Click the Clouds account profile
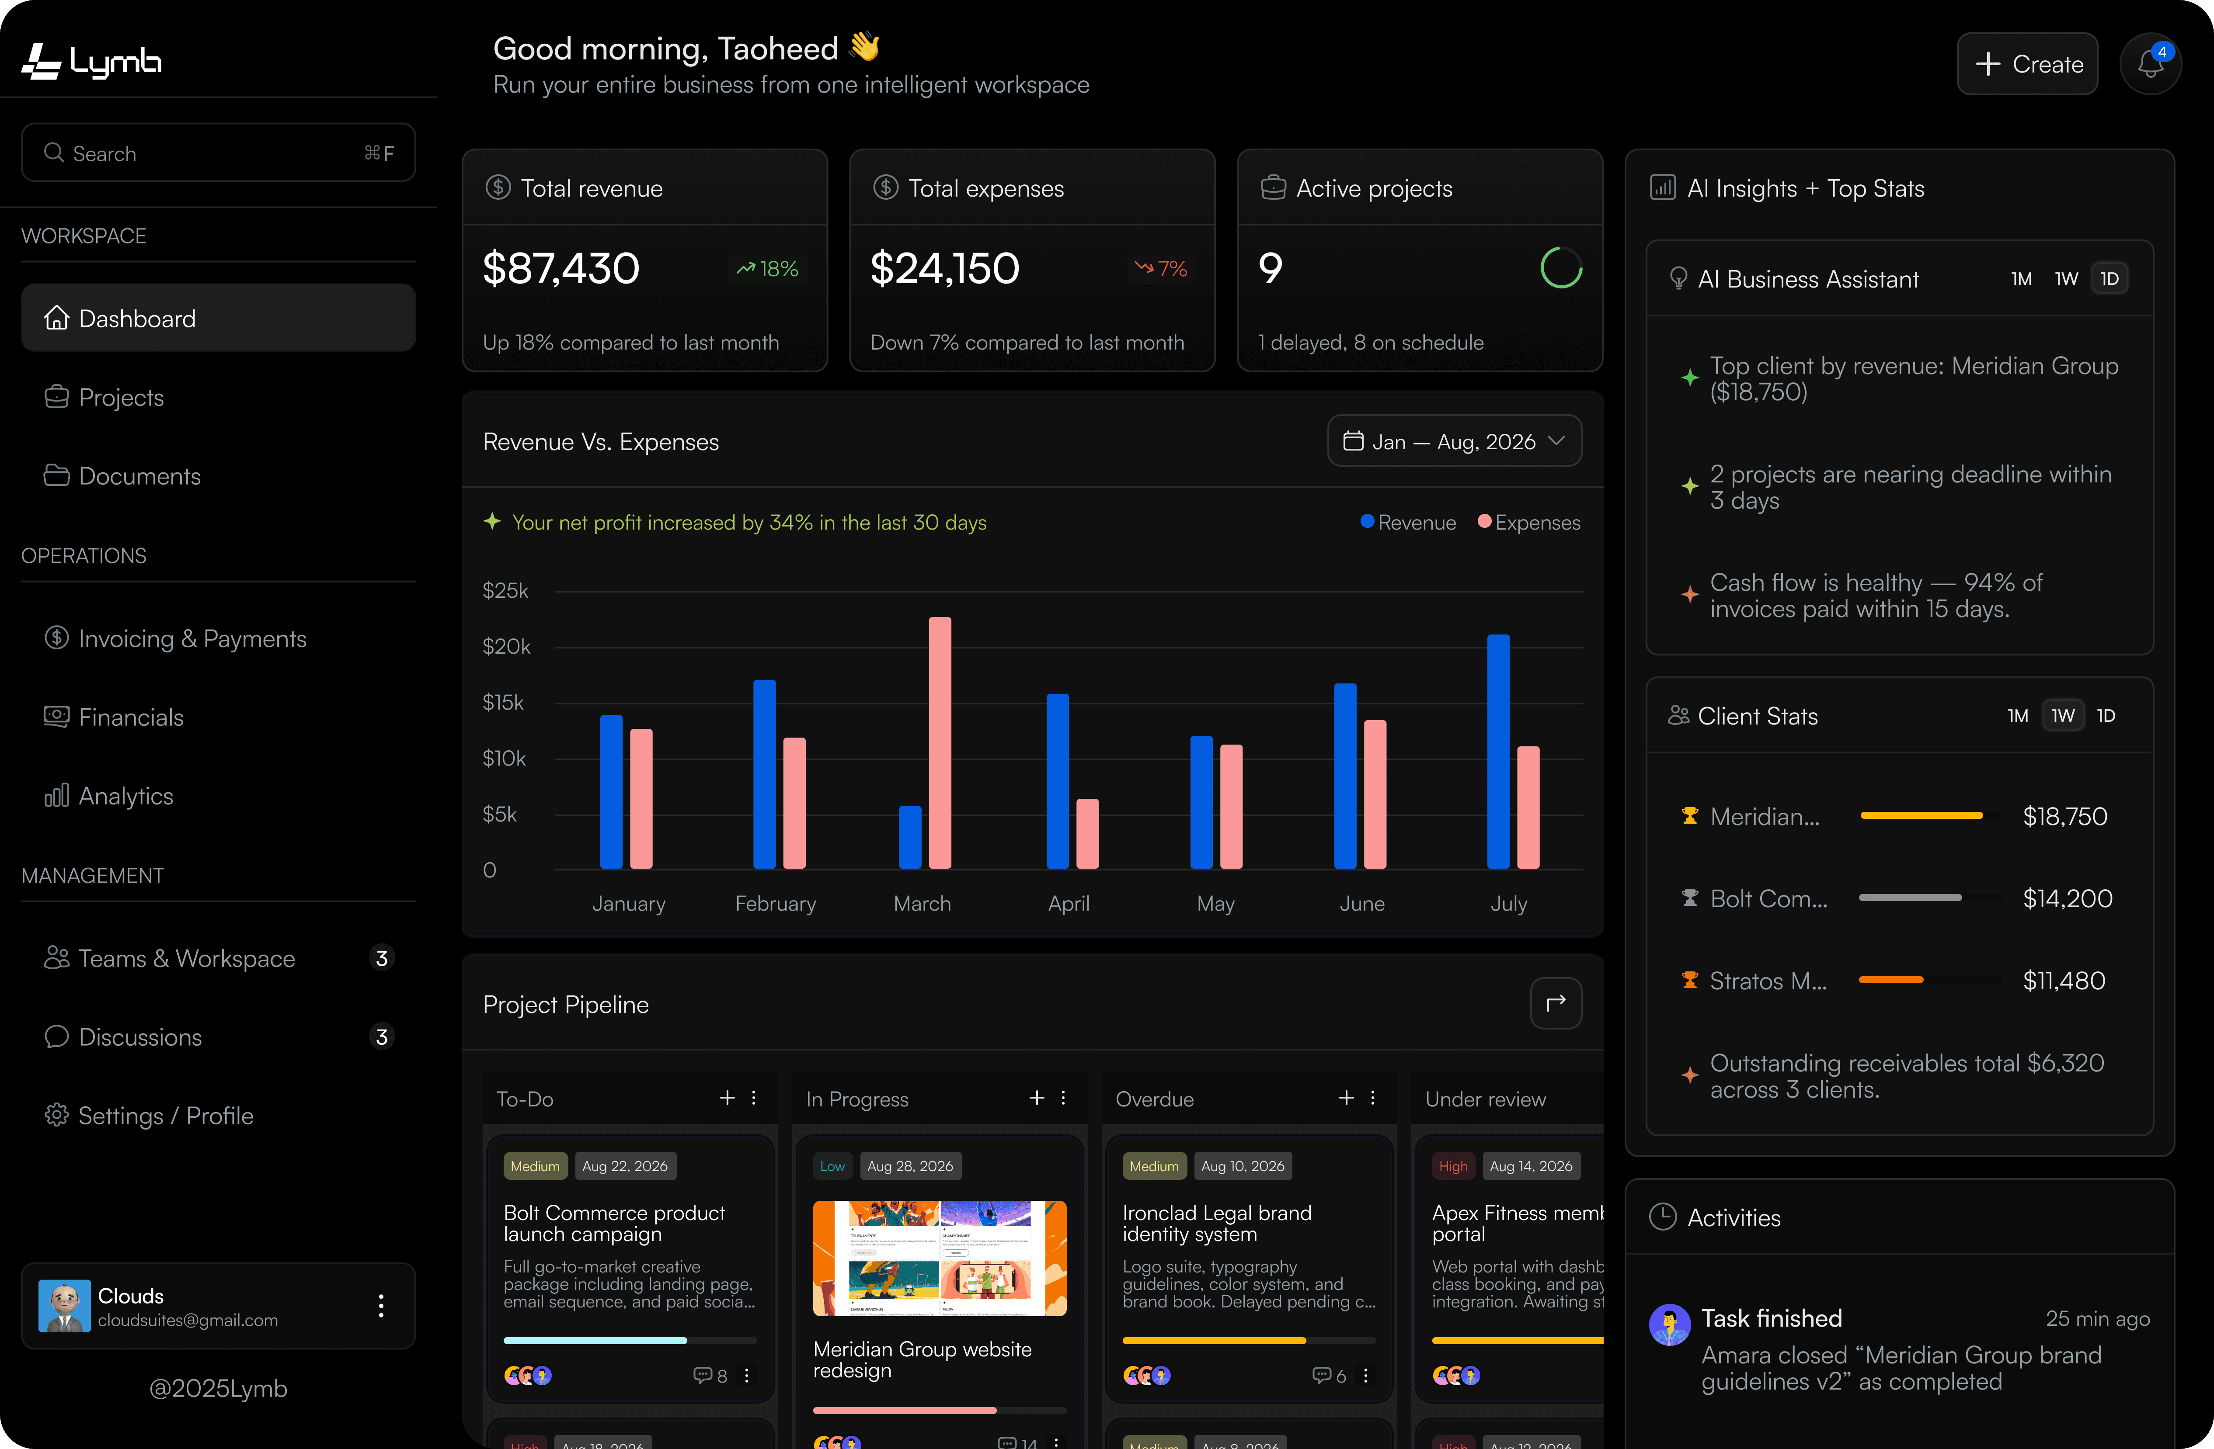Screen dimensions: 2214x1449 click(x=219, y=1306)
